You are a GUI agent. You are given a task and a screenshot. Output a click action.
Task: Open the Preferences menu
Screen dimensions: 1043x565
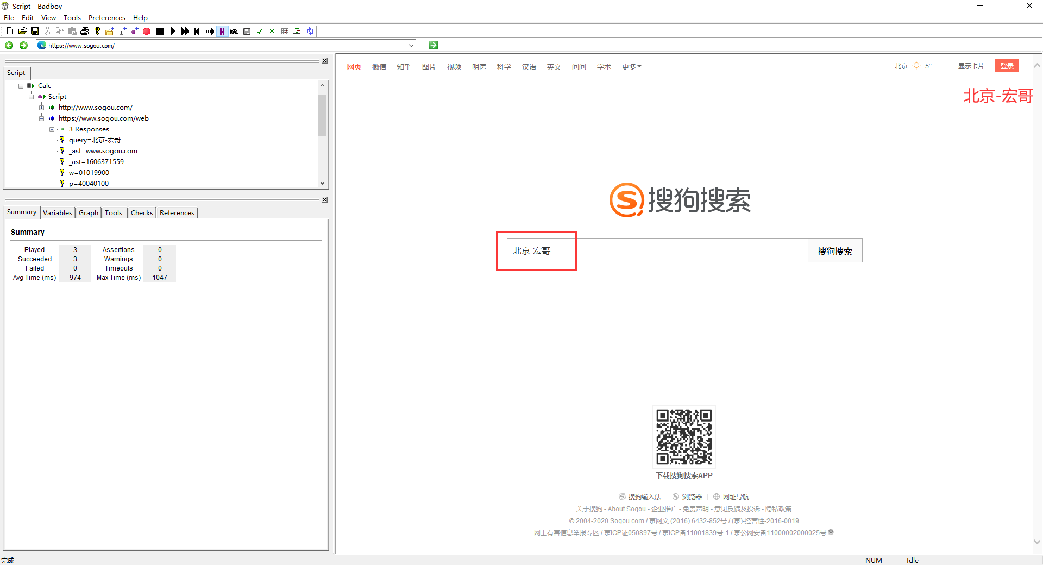(107, 17)
